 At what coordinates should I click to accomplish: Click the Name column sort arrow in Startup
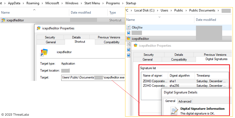coord(34,10)
